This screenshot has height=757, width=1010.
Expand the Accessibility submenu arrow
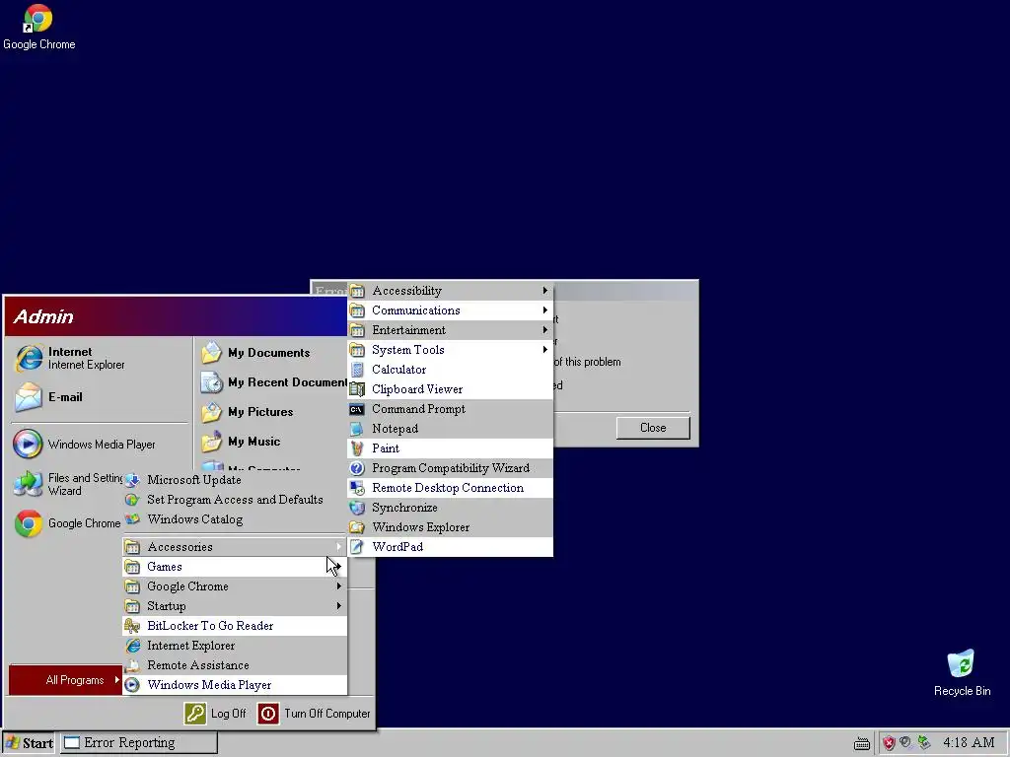click(x=544, y=291)
